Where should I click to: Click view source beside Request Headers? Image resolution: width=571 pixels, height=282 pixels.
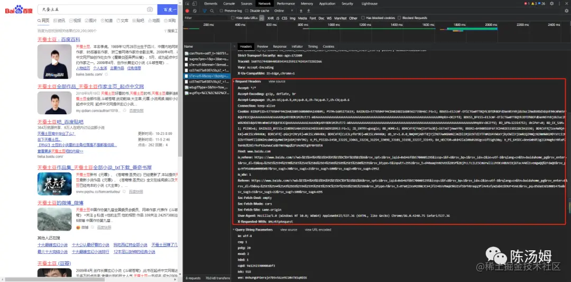click(x=277, y=81)
